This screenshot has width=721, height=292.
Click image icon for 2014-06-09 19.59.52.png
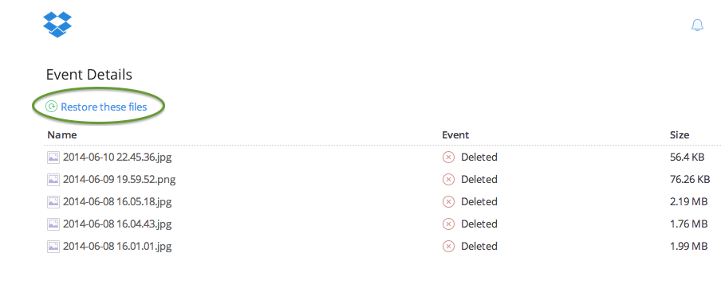(x=53, y=179)
